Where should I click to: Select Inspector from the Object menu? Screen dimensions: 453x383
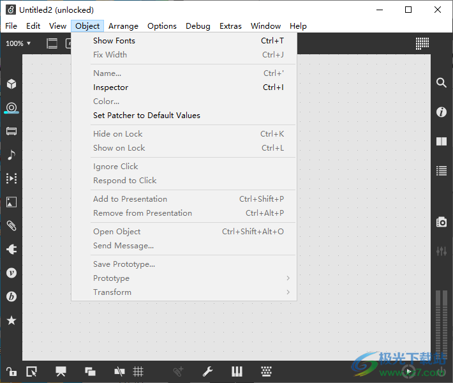[111, 87]
